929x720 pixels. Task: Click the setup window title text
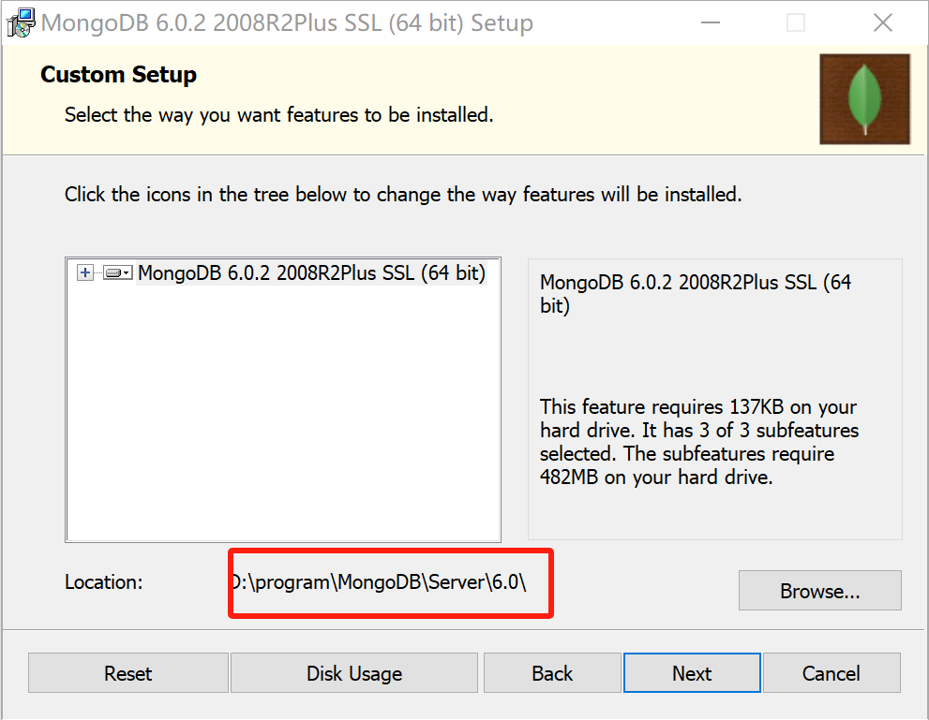click(x=286, y=22)
